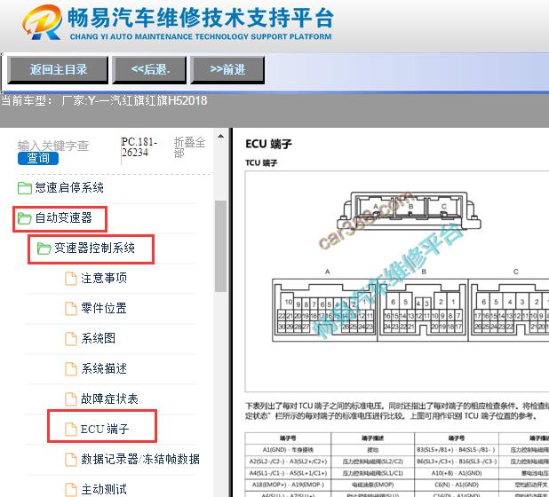
Task: Open the 故障症状表 page
Action: 109,398
